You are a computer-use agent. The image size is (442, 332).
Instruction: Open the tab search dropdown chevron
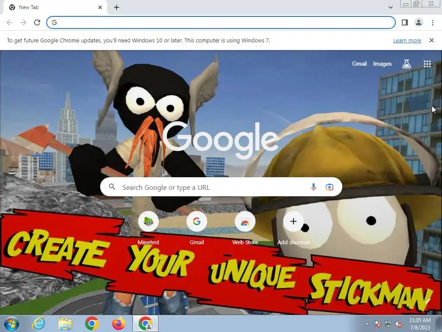pyautogui.click(x=390, y=7)
